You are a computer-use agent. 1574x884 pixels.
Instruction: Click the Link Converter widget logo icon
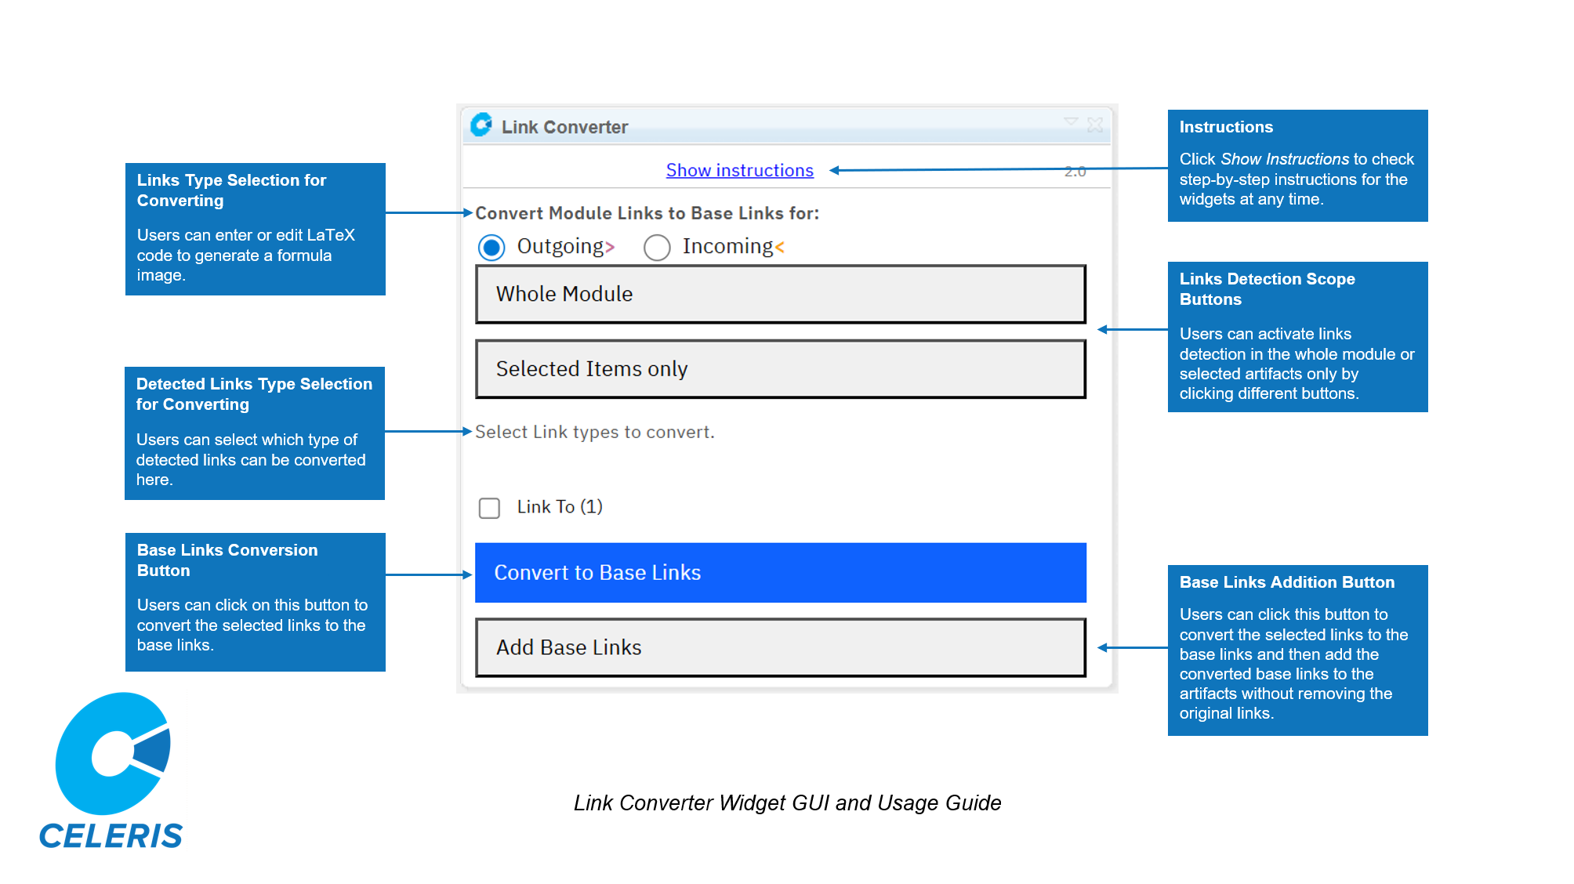[481, 125]
